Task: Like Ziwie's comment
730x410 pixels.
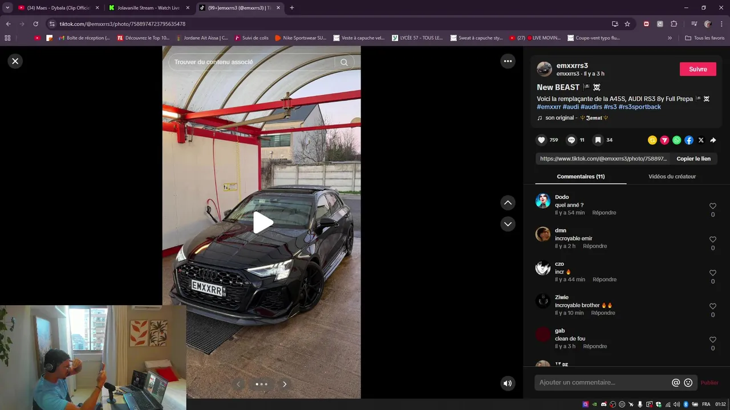Action: (x=713, y=306)
